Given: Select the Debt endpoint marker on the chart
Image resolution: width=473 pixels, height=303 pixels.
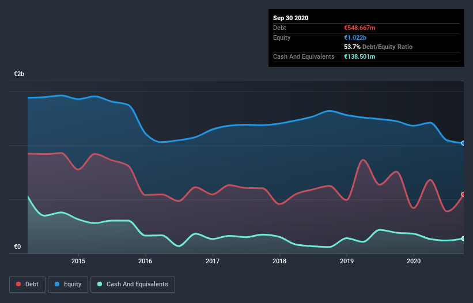Looking at the screenshot, I should pyautogui.click(x=463, y=194).
